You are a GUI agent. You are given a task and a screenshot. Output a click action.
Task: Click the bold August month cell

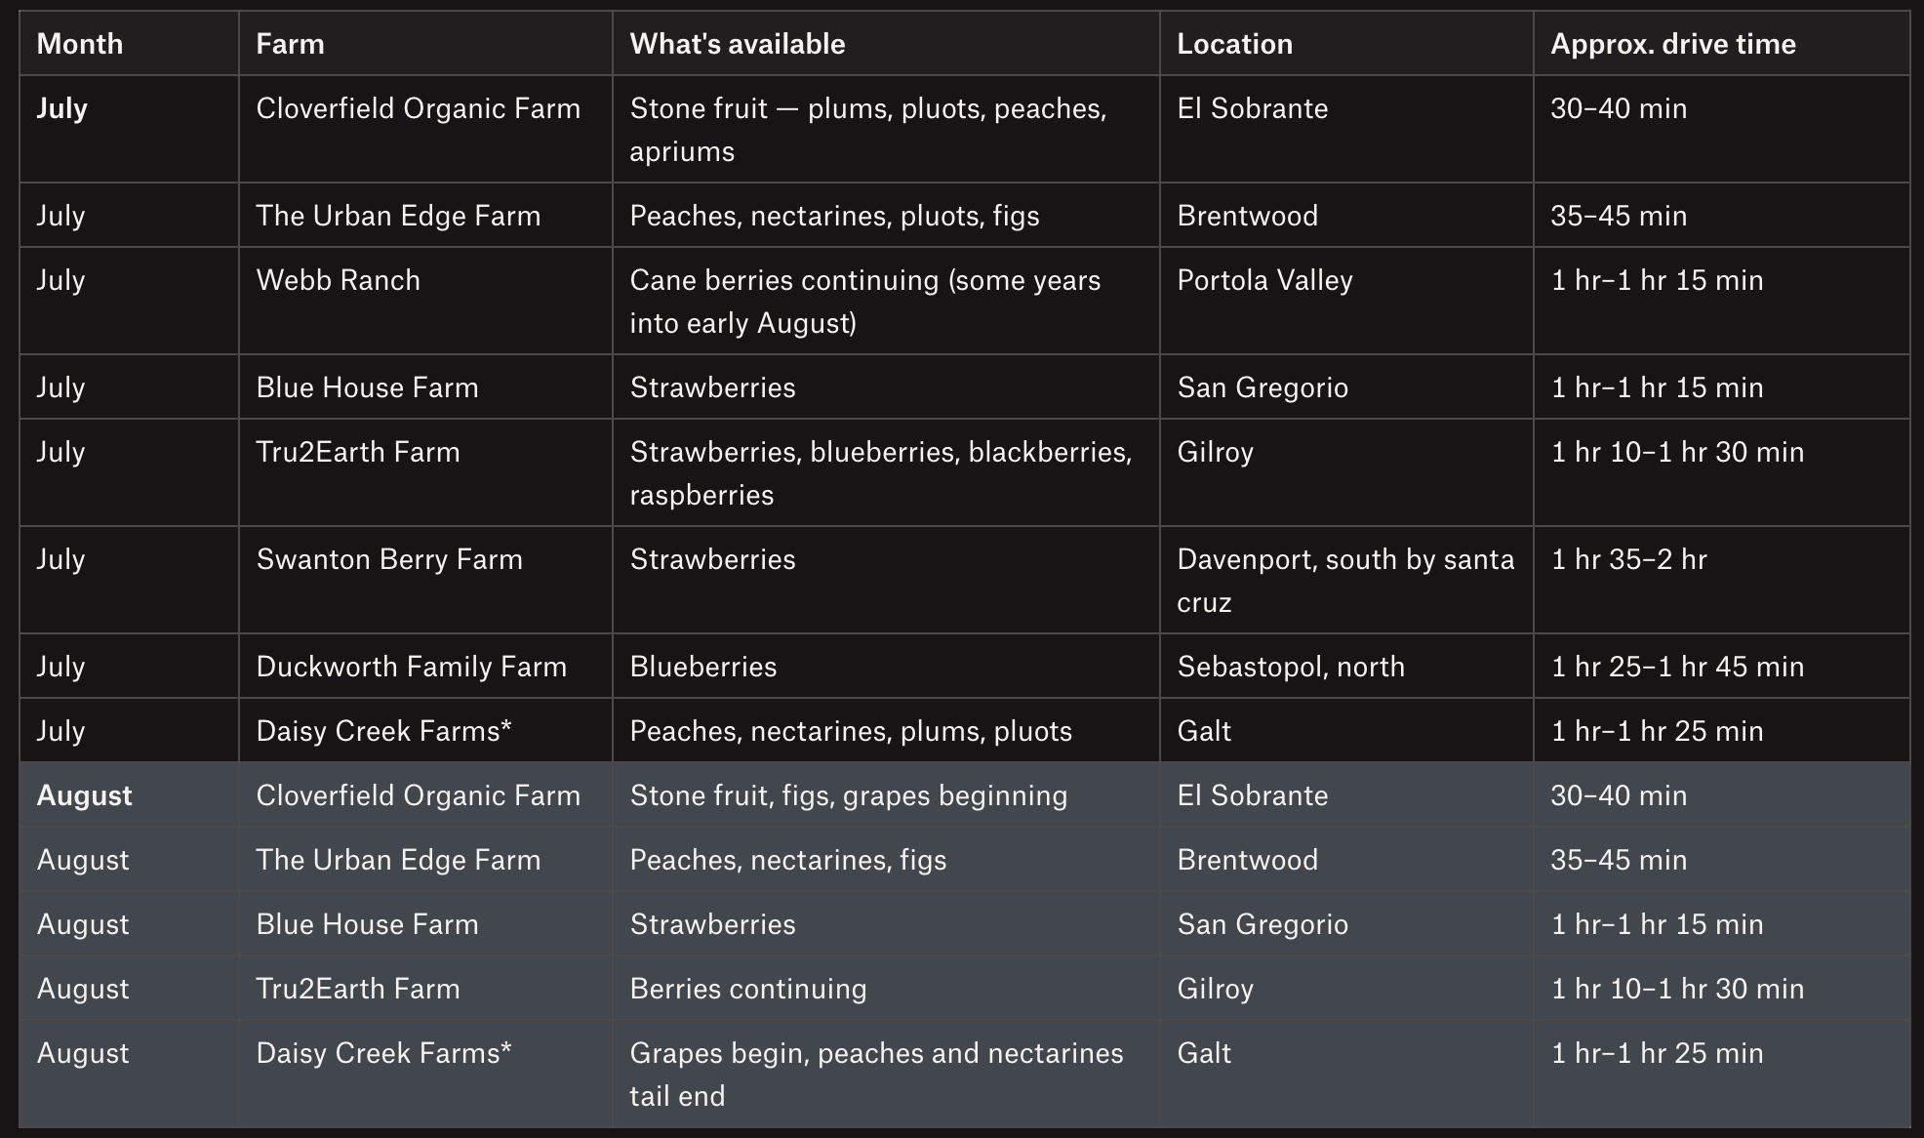tap(84, 795)
